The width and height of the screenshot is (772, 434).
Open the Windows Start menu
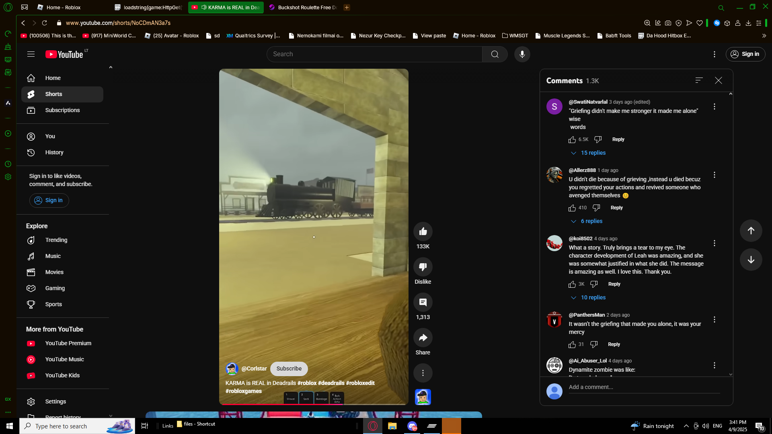(x=10, y=426)
